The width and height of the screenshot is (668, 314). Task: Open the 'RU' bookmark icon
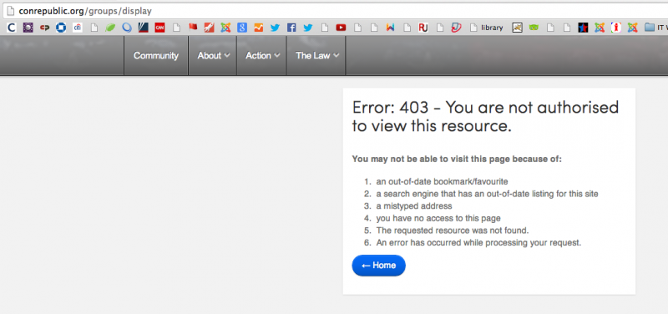coord(423,28)
